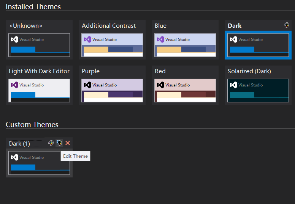This screenshot has height=204, width=295.
Task: Click the Edit Theme icon on Dark (1)
Action: pos(59,143)
